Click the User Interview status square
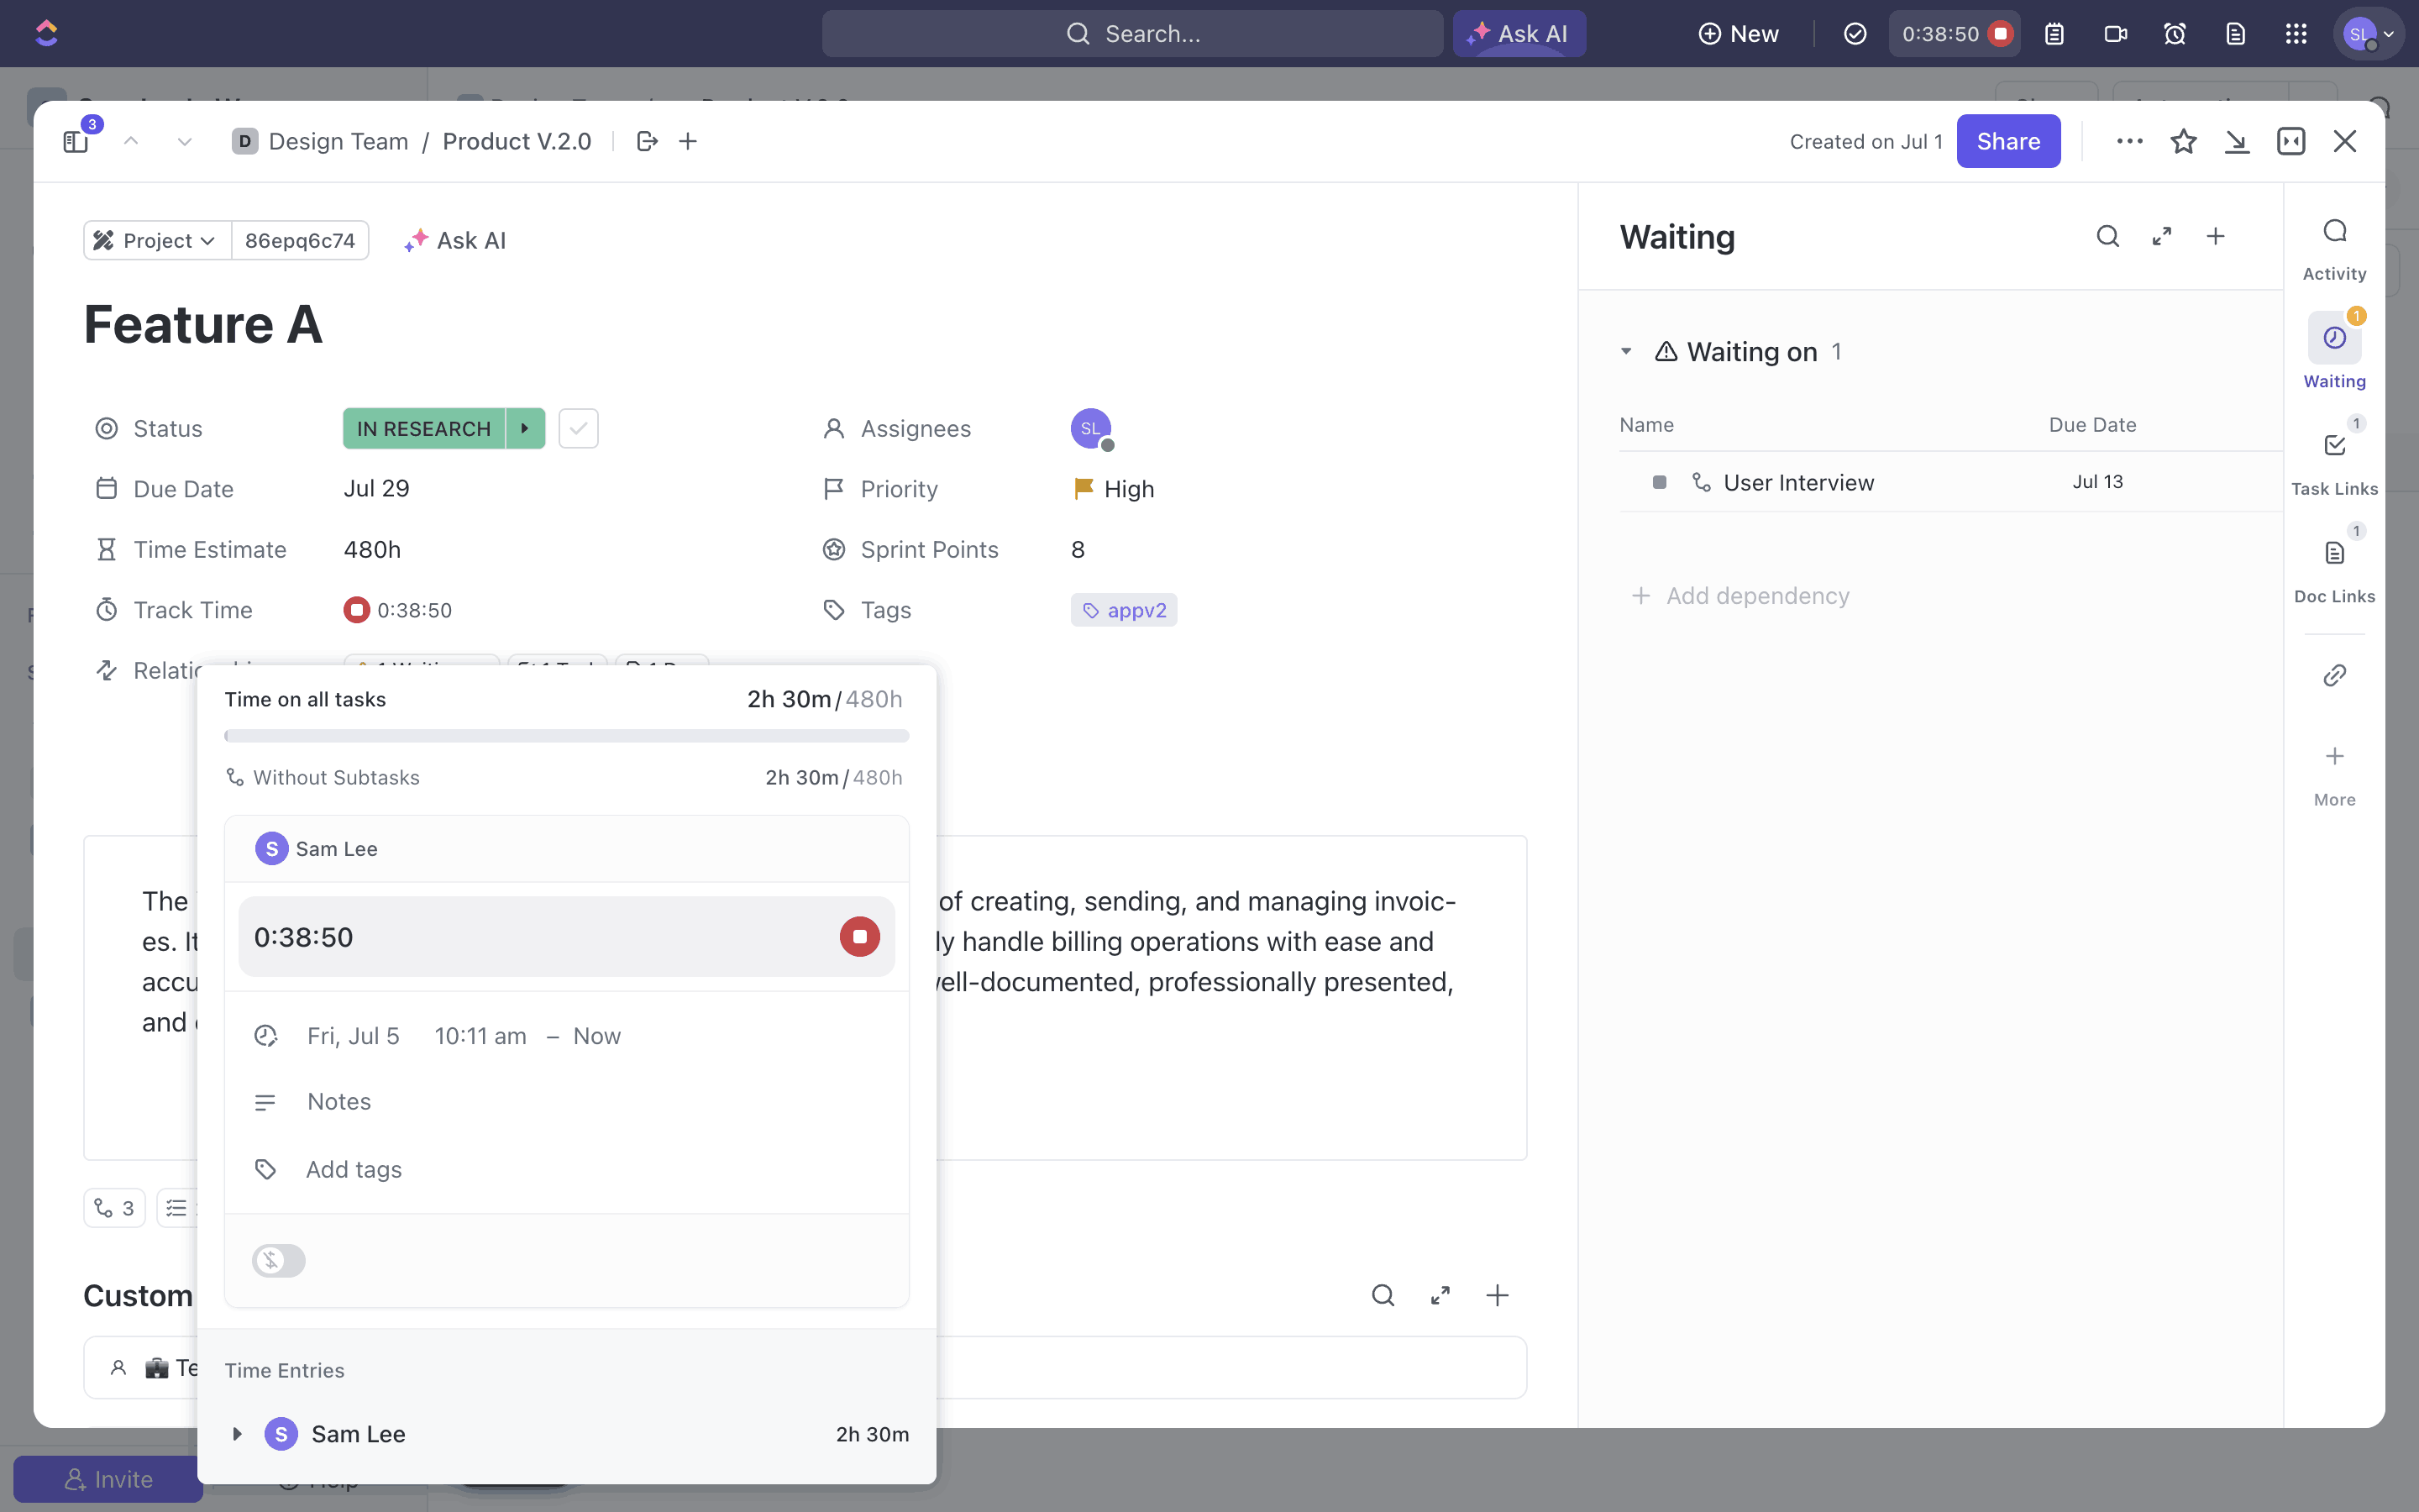The width and height of the screenshot is (2419, 1512). click(x=1660, y=483)
